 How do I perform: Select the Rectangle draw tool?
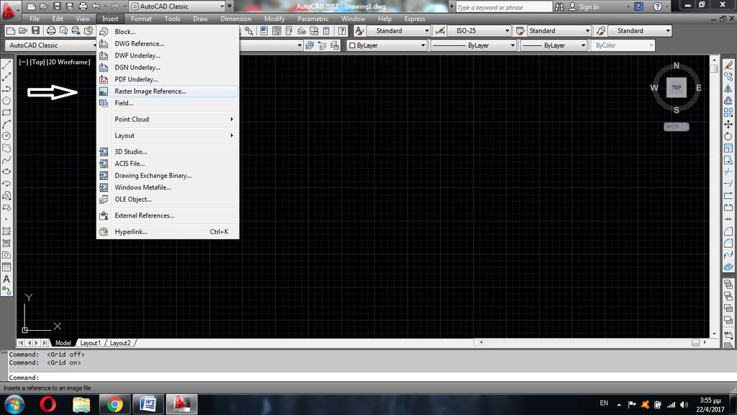click(x=6, y=112)
